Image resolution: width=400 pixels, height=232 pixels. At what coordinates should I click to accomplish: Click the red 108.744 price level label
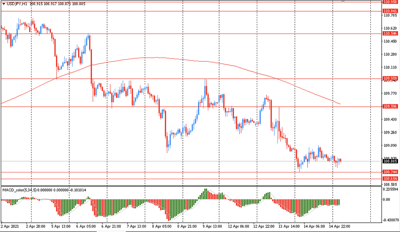[x=390, y=172]
